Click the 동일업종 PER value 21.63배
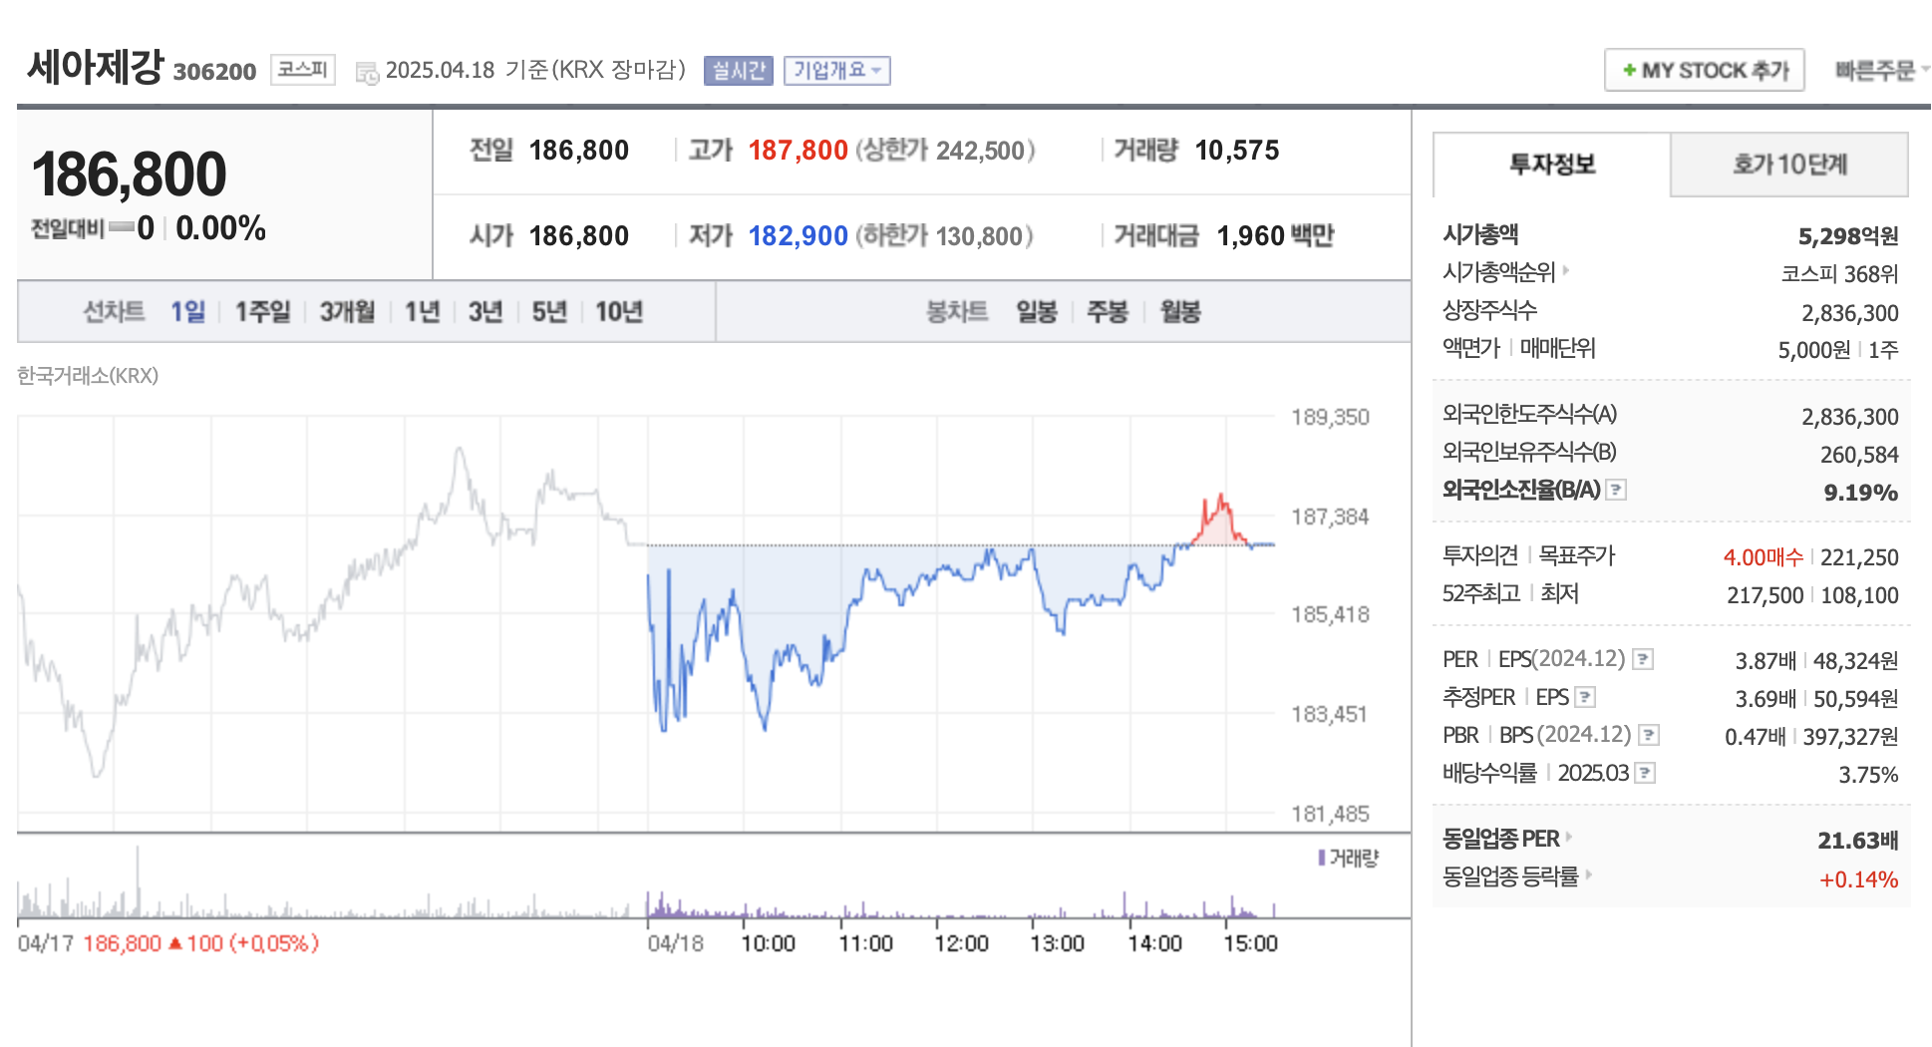The width and height of the screenshot is (1932, 1047). (x=1858, y=841)
